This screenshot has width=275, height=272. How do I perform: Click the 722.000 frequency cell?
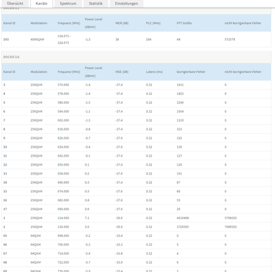pyautogui.click(x=63, y=262)
